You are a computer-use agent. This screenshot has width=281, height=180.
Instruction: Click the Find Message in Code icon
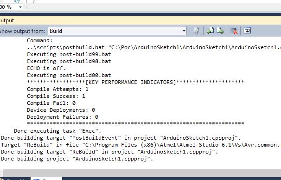pos(197,31)
